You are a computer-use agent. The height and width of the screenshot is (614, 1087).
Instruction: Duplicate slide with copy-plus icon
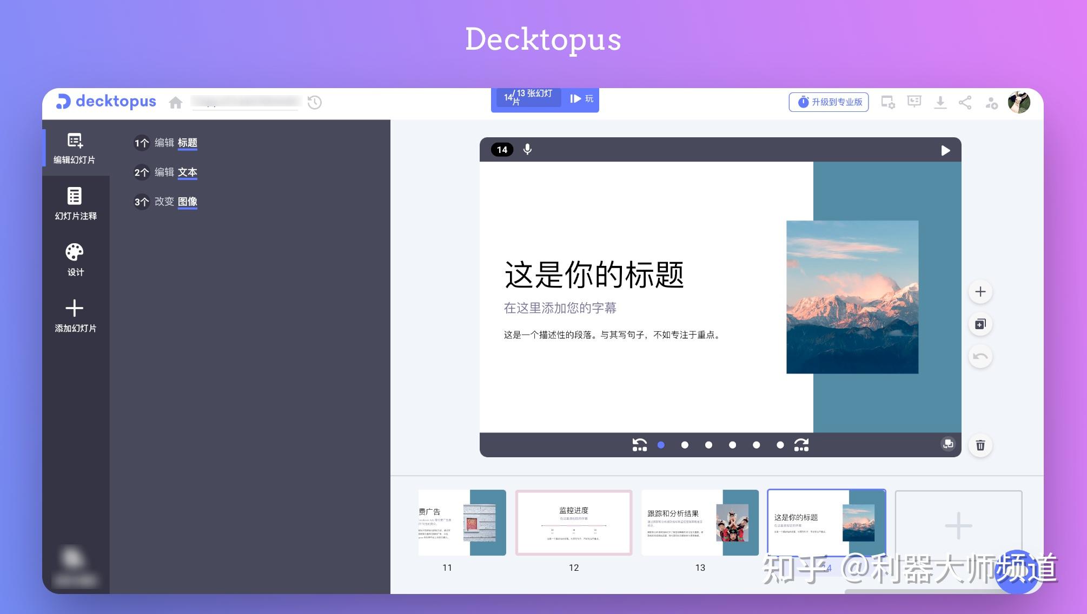click(980, 324)
